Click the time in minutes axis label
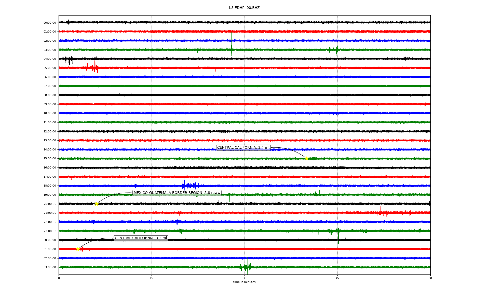This screenshot has width=489, height=305. pyautogui.click(x=244, y=282)
